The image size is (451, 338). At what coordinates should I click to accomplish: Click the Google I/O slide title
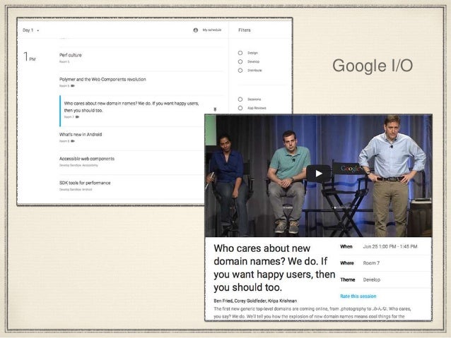(x=373, y=66)
